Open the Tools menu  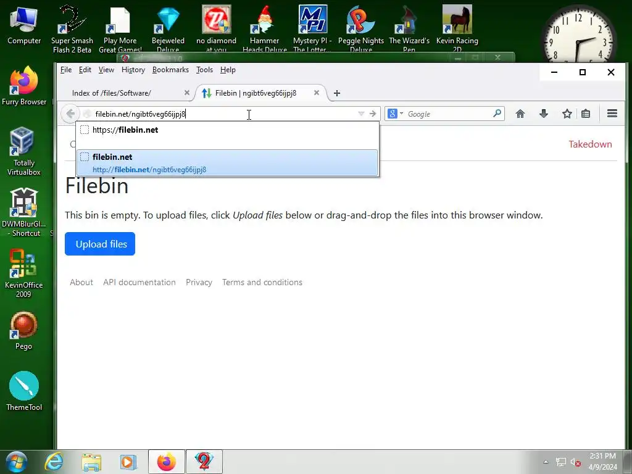[x=204, y=70]
